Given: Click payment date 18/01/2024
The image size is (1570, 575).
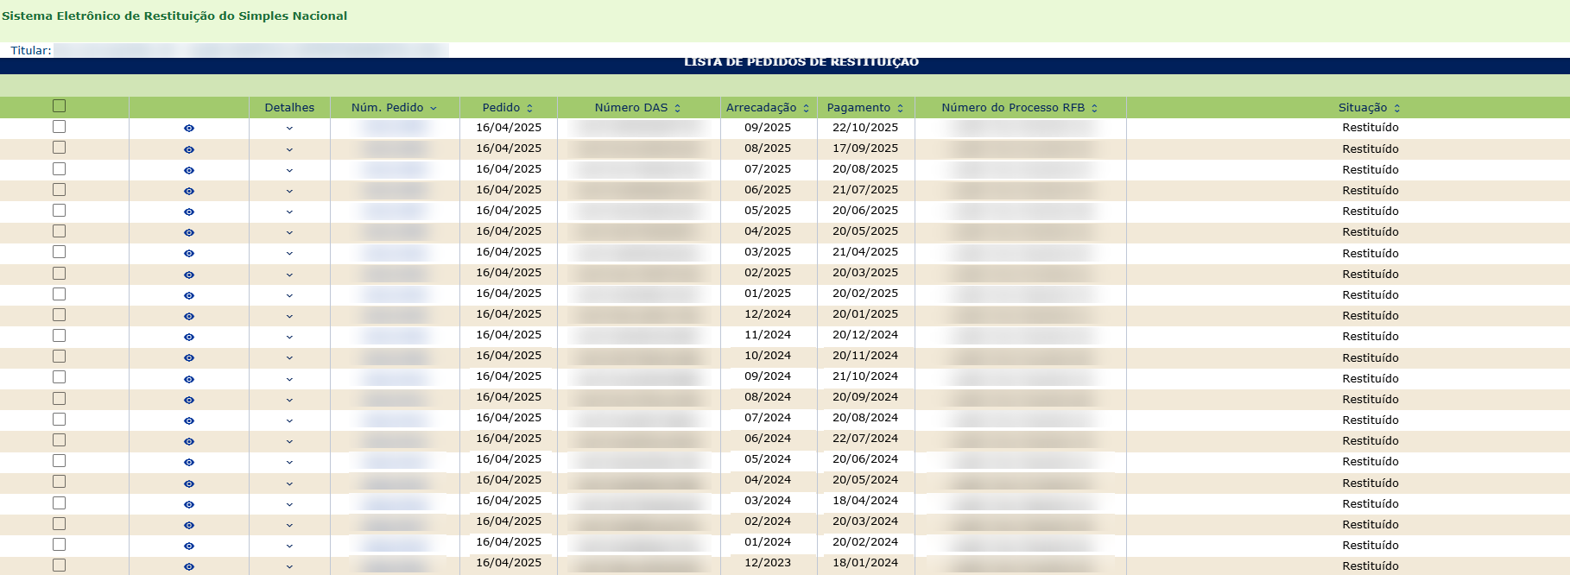Looking at the screenshot, I should (865, 563).
